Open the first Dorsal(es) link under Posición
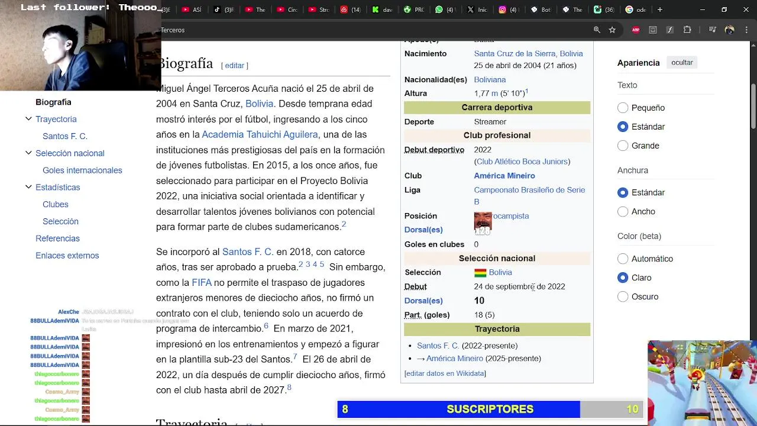757x426 pixels. tap(423, 230)
